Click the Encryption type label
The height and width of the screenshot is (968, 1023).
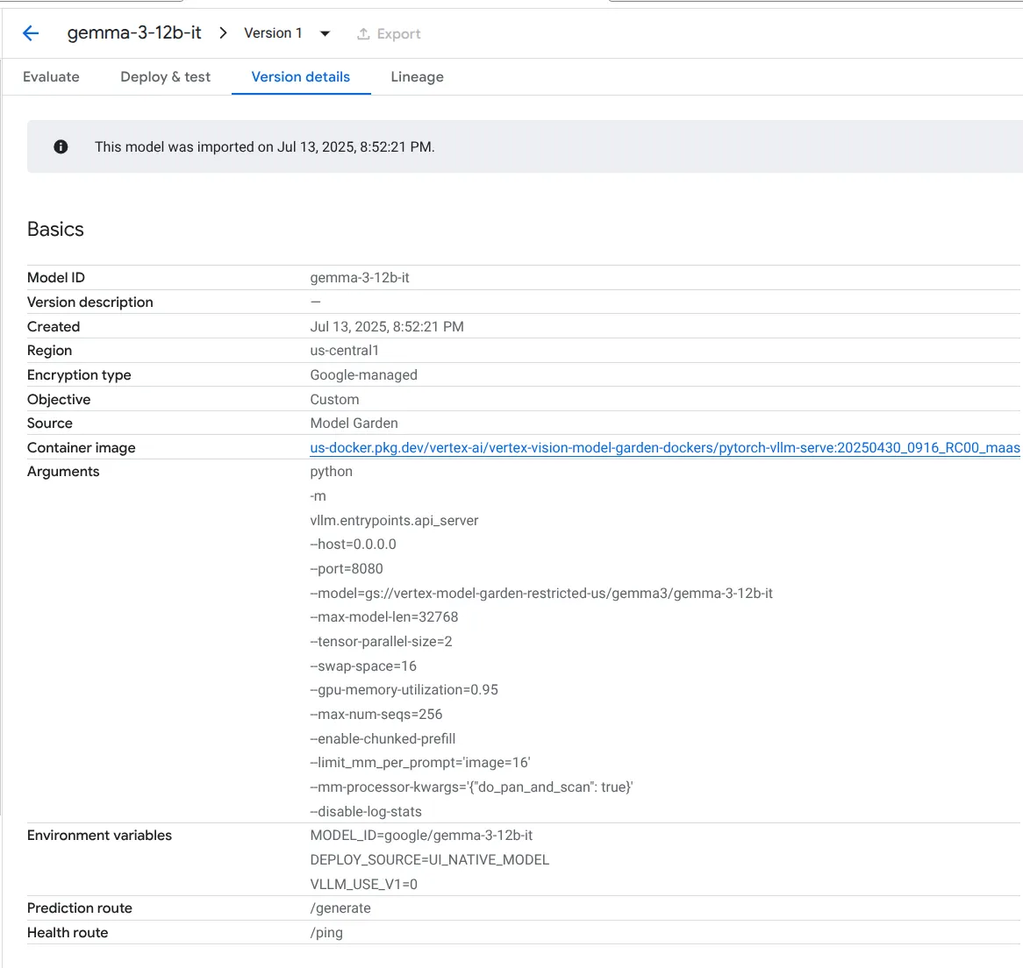[x=79, y=374]
